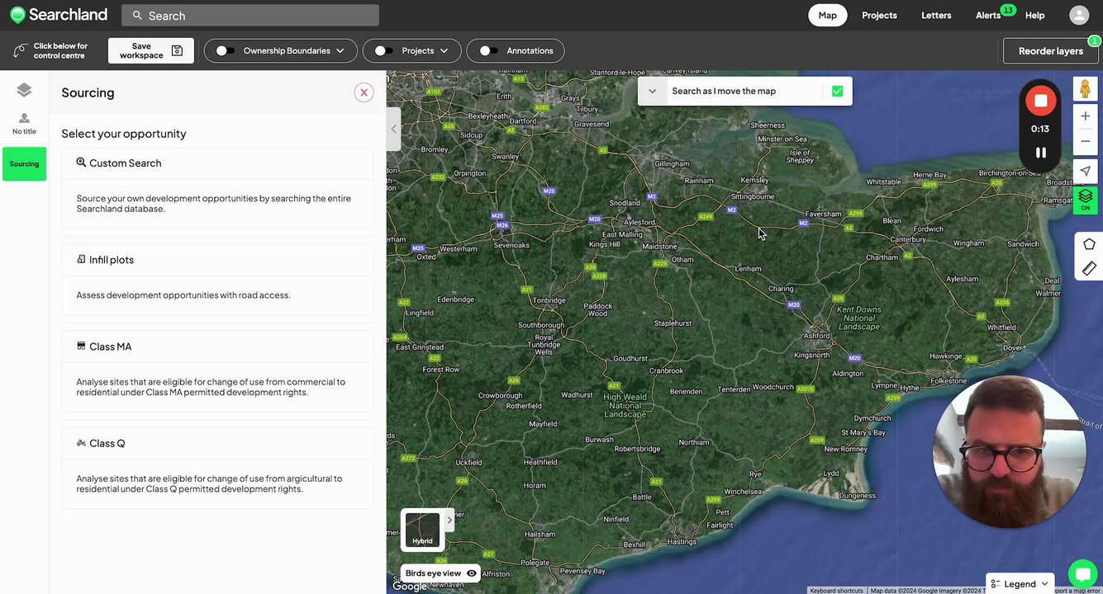
Task: Click Save workspace button
Action: pyautogui.click(x=151, y=51)
